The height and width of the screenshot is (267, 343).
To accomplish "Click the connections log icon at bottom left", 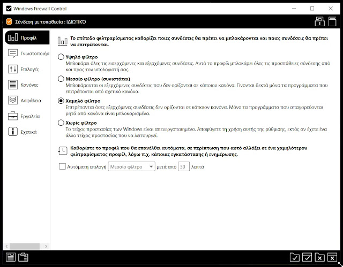I will click(11, 257).
